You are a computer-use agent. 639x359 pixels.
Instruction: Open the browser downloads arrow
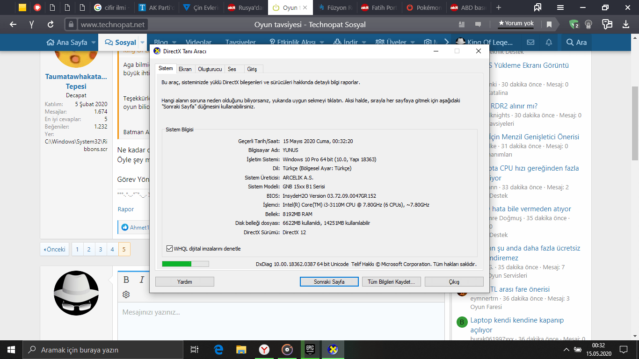[x=626, y=24]
